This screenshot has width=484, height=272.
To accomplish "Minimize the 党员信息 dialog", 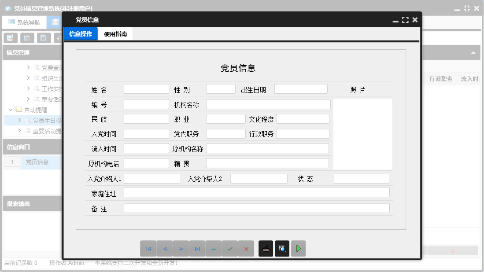I will [x=395, y=21].
